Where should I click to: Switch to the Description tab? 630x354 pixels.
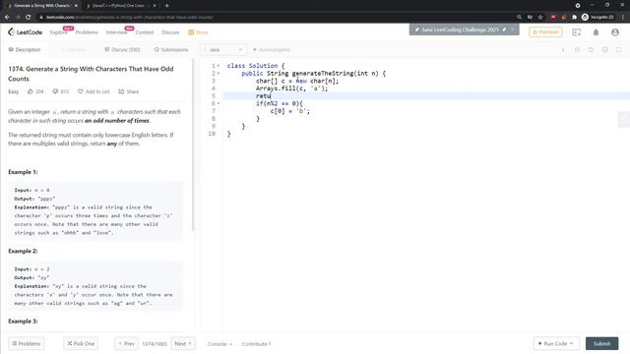(x=25, y=50)
